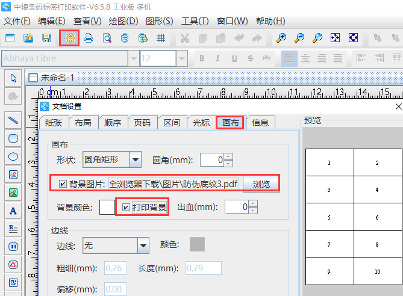Click the print icon in toolbar

coord(89,38)
